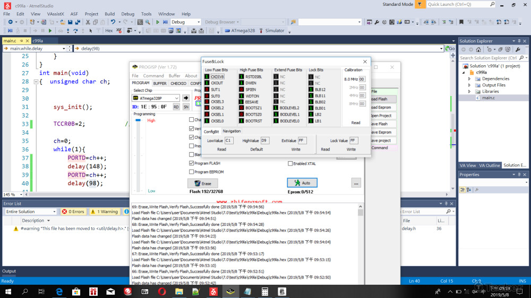This screenshot has width=531, height=298.
Task: Click the Cut scissors icon
Action: pyautogui.click(x=88, y=22)
